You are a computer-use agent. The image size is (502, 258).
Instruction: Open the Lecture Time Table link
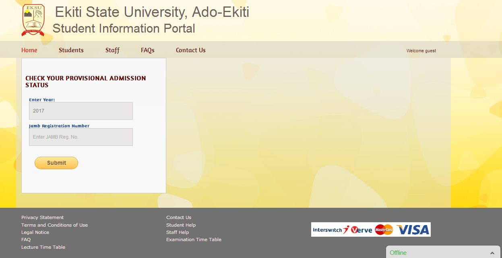tap(43, 247)
